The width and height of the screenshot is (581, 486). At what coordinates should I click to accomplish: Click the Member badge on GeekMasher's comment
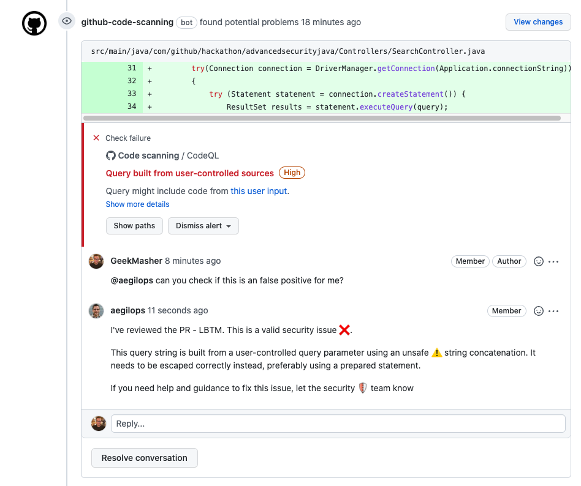pyautogui.click(x=470, y=261)
